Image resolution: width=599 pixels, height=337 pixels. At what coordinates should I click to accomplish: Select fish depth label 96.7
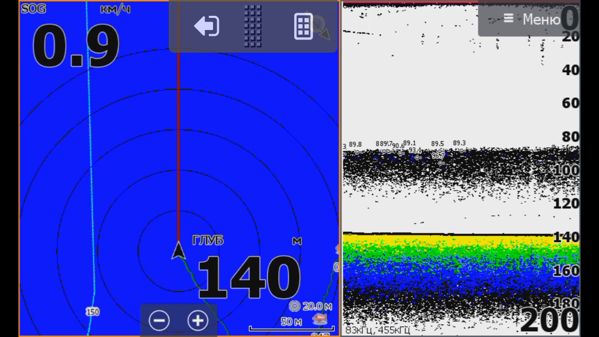[x=438, y=156]
